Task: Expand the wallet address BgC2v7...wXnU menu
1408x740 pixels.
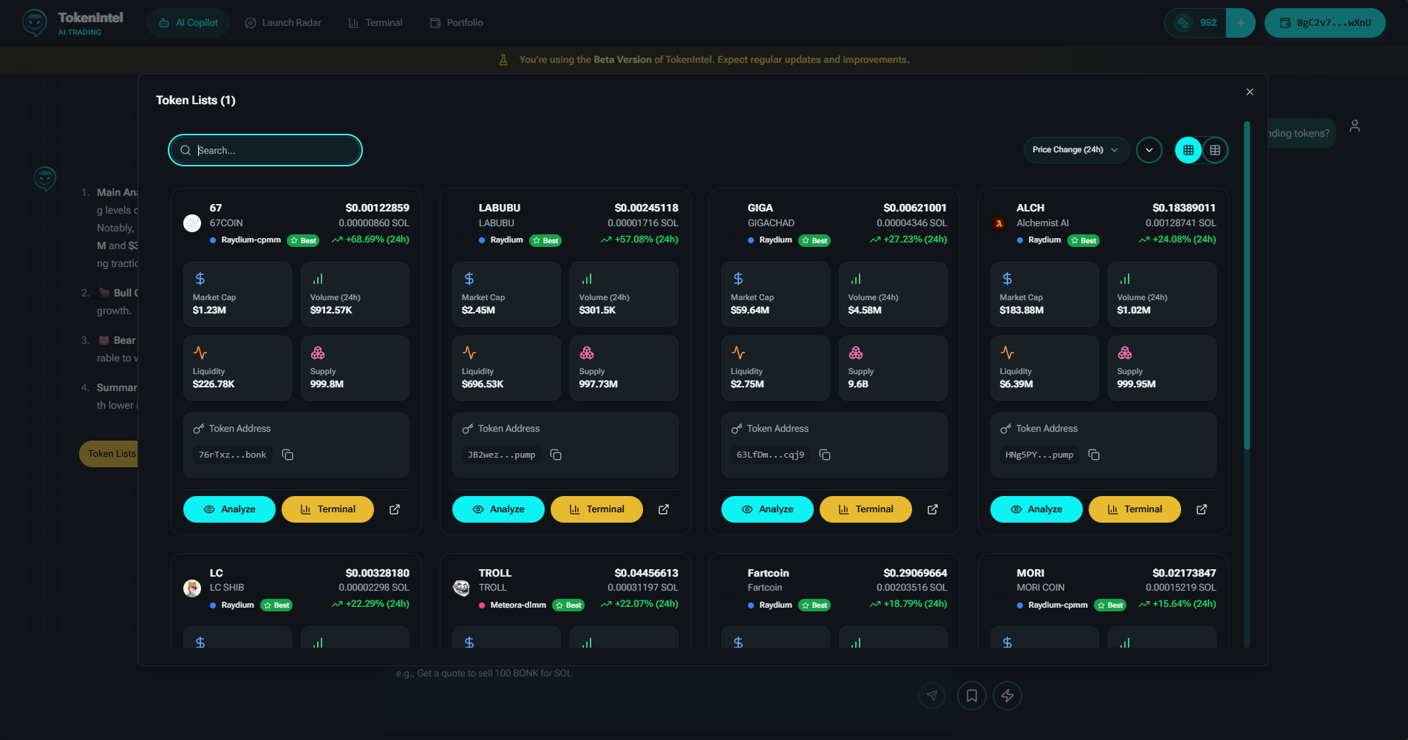Action: [1324, 22]
